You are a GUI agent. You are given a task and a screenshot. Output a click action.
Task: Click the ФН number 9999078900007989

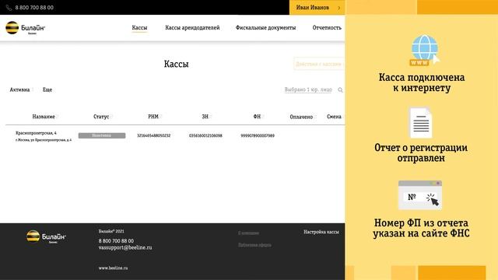point(258,135)
